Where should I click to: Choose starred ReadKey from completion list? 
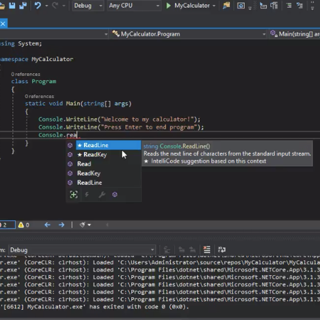click(x=95, y=155)
